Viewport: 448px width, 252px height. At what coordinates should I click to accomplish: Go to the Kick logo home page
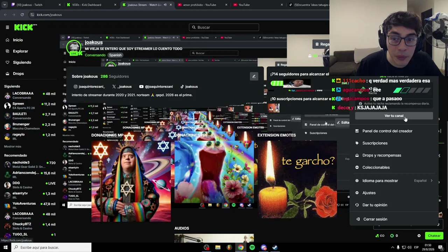point(26,27)
